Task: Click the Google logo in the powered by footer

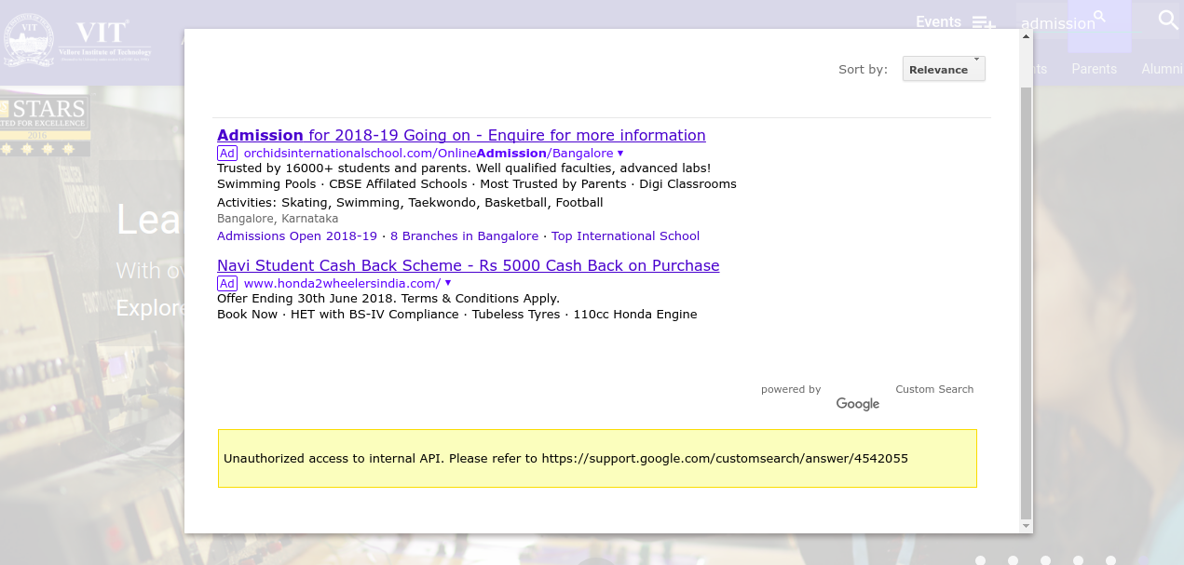Action: (858, 404)
